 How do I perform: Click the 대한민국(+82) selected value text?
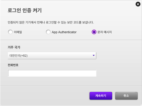[x=19, y=56]
